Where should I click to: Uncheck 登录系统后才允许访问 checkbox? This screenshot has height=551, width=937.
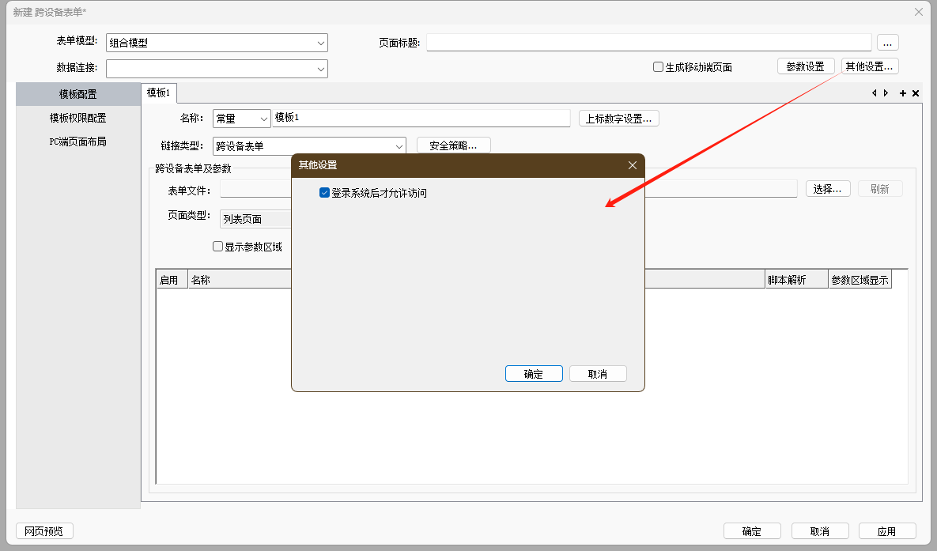click(x=324, y=193)
